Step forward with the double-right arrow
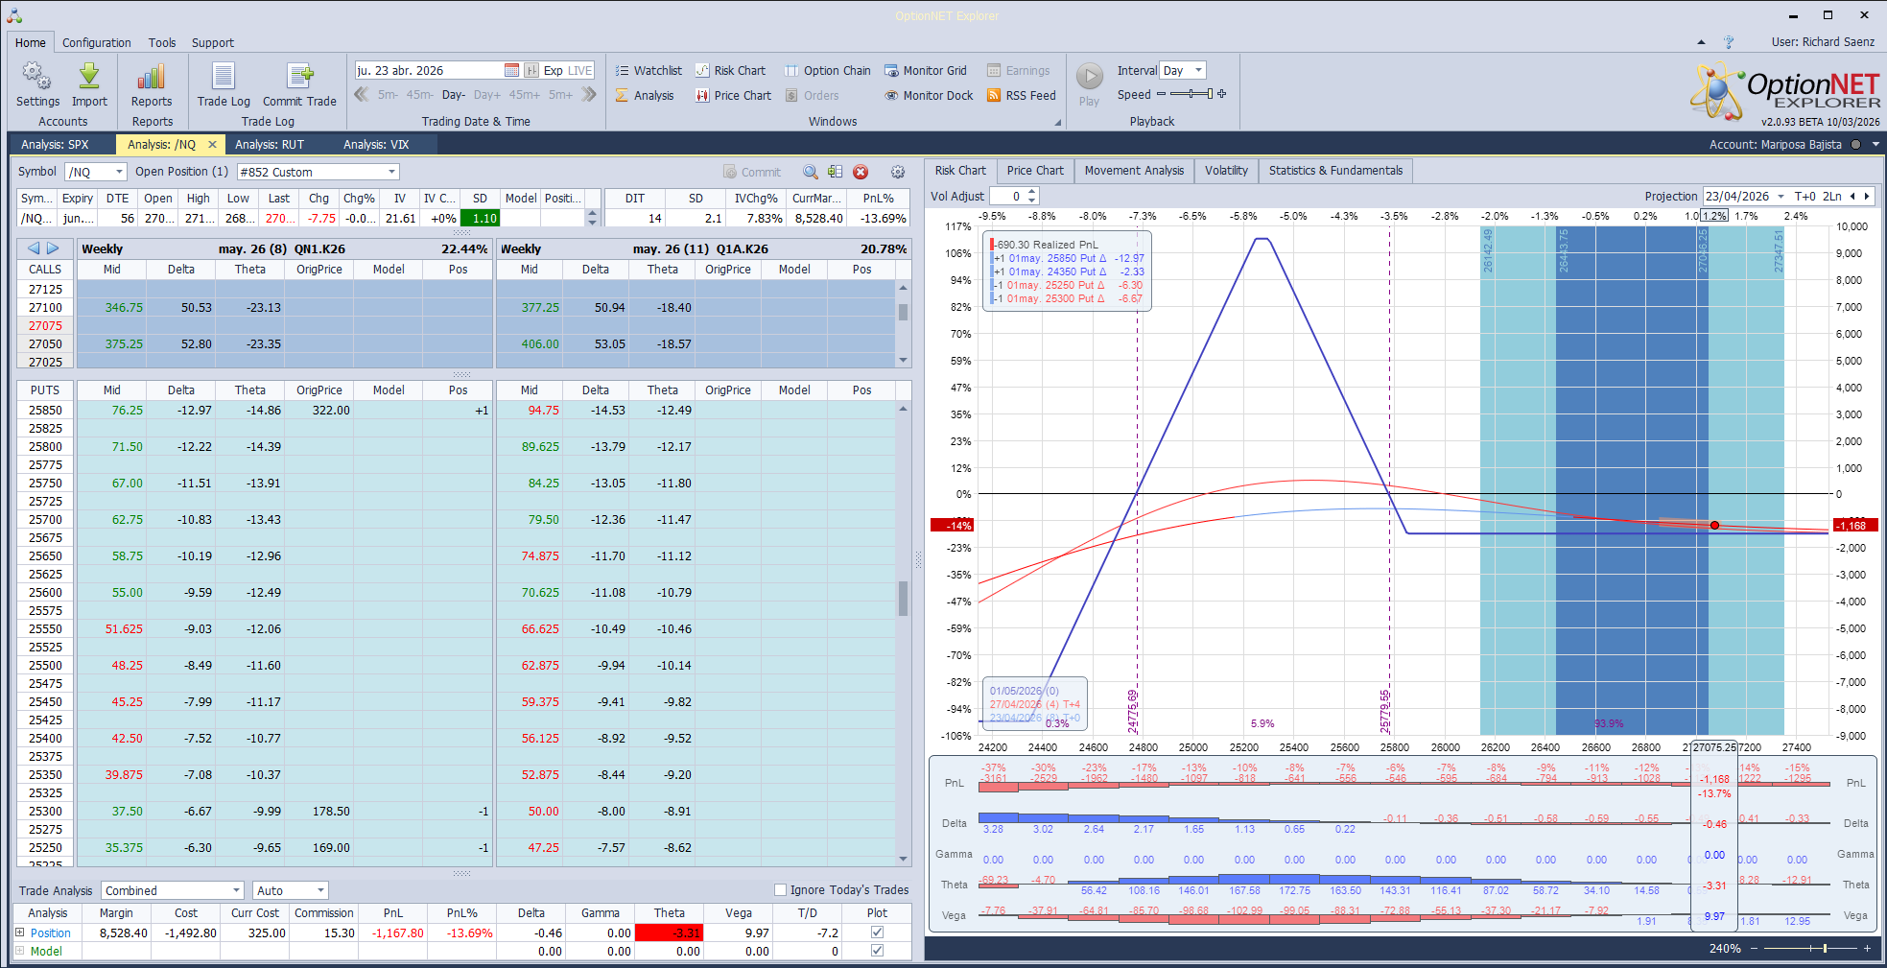This screenshot has height=968, width=1887. click(x=589, y=94)
